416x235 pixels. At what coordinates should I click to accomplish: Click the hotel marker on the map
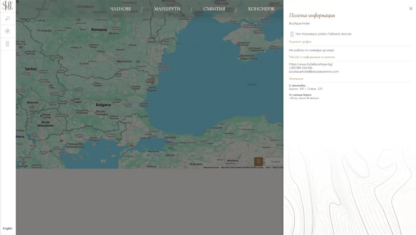pyautogui.click(x=152, y=80)
